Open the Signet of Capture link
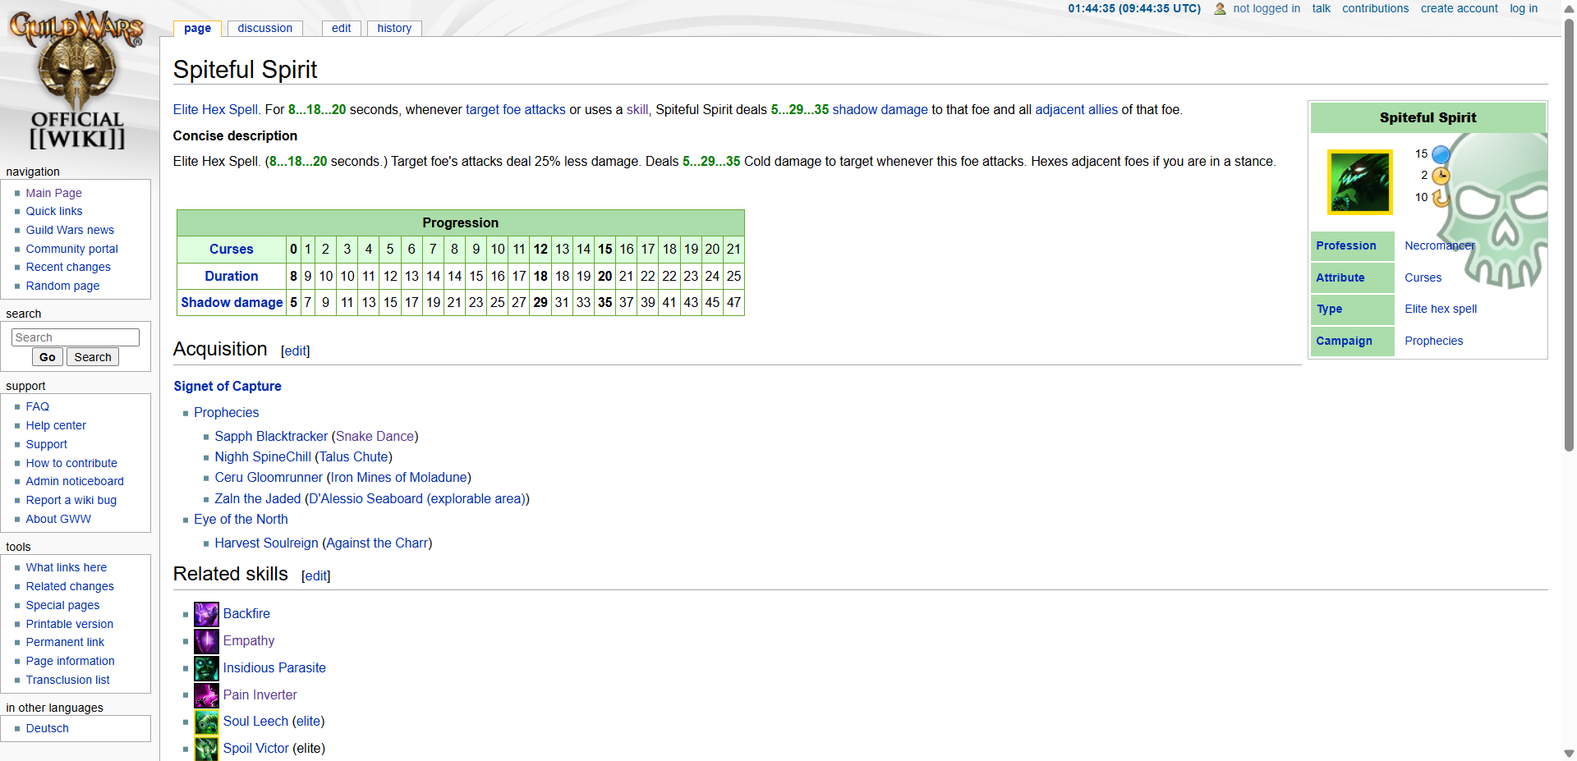Screen dimensions: 1577x761 click(x=228, y=386)
